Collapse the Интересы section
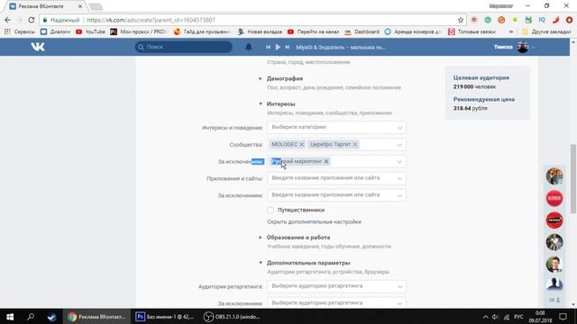 280,104
